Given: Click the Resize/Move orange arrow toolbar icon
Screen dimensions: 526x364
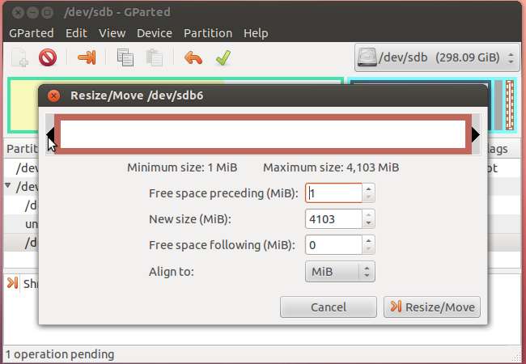Looking at the screenshot, I should pyautogui.click(x=87, y=57).
